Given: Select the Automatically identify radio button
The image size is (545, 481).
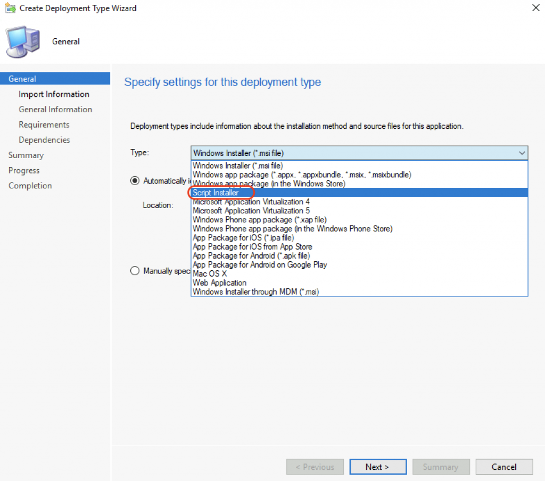Looking at the screenshot, I should [x=135, y=181].
